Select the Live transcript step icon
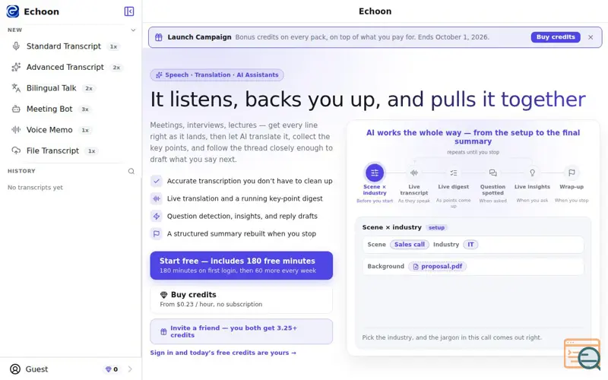Image resolution: width=608 pixels, height=380 pixels. 414,173
